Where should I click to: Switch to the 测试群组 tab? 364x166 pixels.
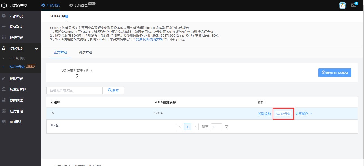click(85, 52)
